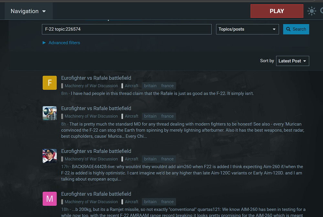
Task: Open Eurofighter vs Rafale topic from 17h result
Action: tap(96, 151)
